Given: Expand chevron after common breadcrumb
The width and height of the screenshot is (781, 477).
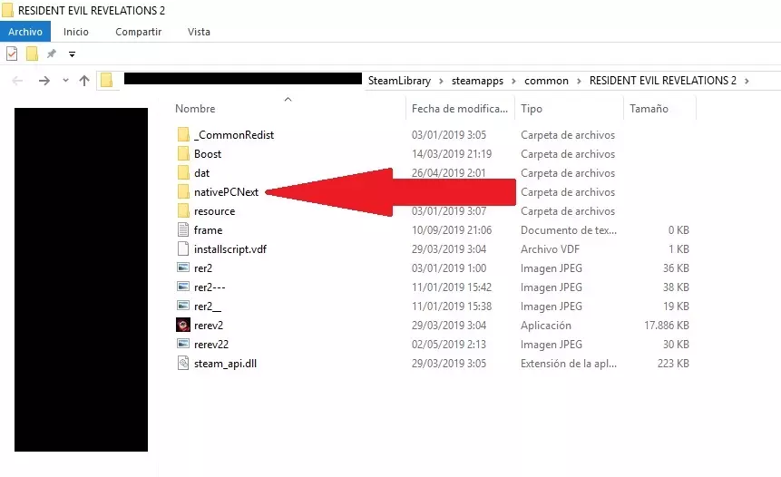Looking at the screenshot, I should (x=579, y=81).
